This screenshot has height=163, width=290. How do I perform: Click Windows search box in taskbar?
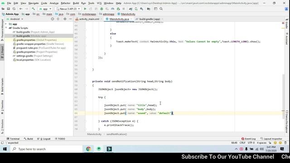coord(46,149)
